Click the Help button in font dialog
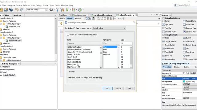Viewport: 197px width, 110px height. 130,88
